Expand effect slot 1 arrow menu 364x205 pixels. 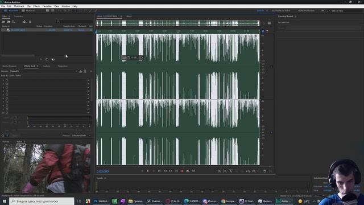tap(88, 80)
